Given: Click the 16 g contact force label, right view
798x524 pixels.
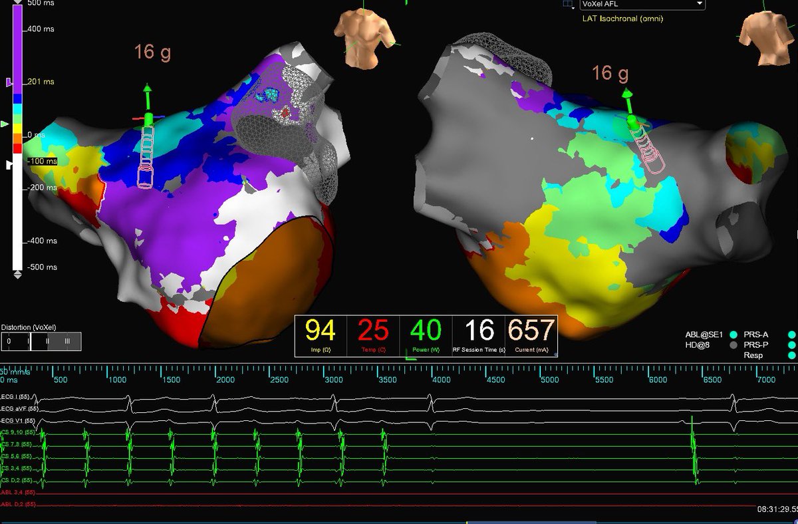Looking at the screenshot, I should (x=610, y=73).
